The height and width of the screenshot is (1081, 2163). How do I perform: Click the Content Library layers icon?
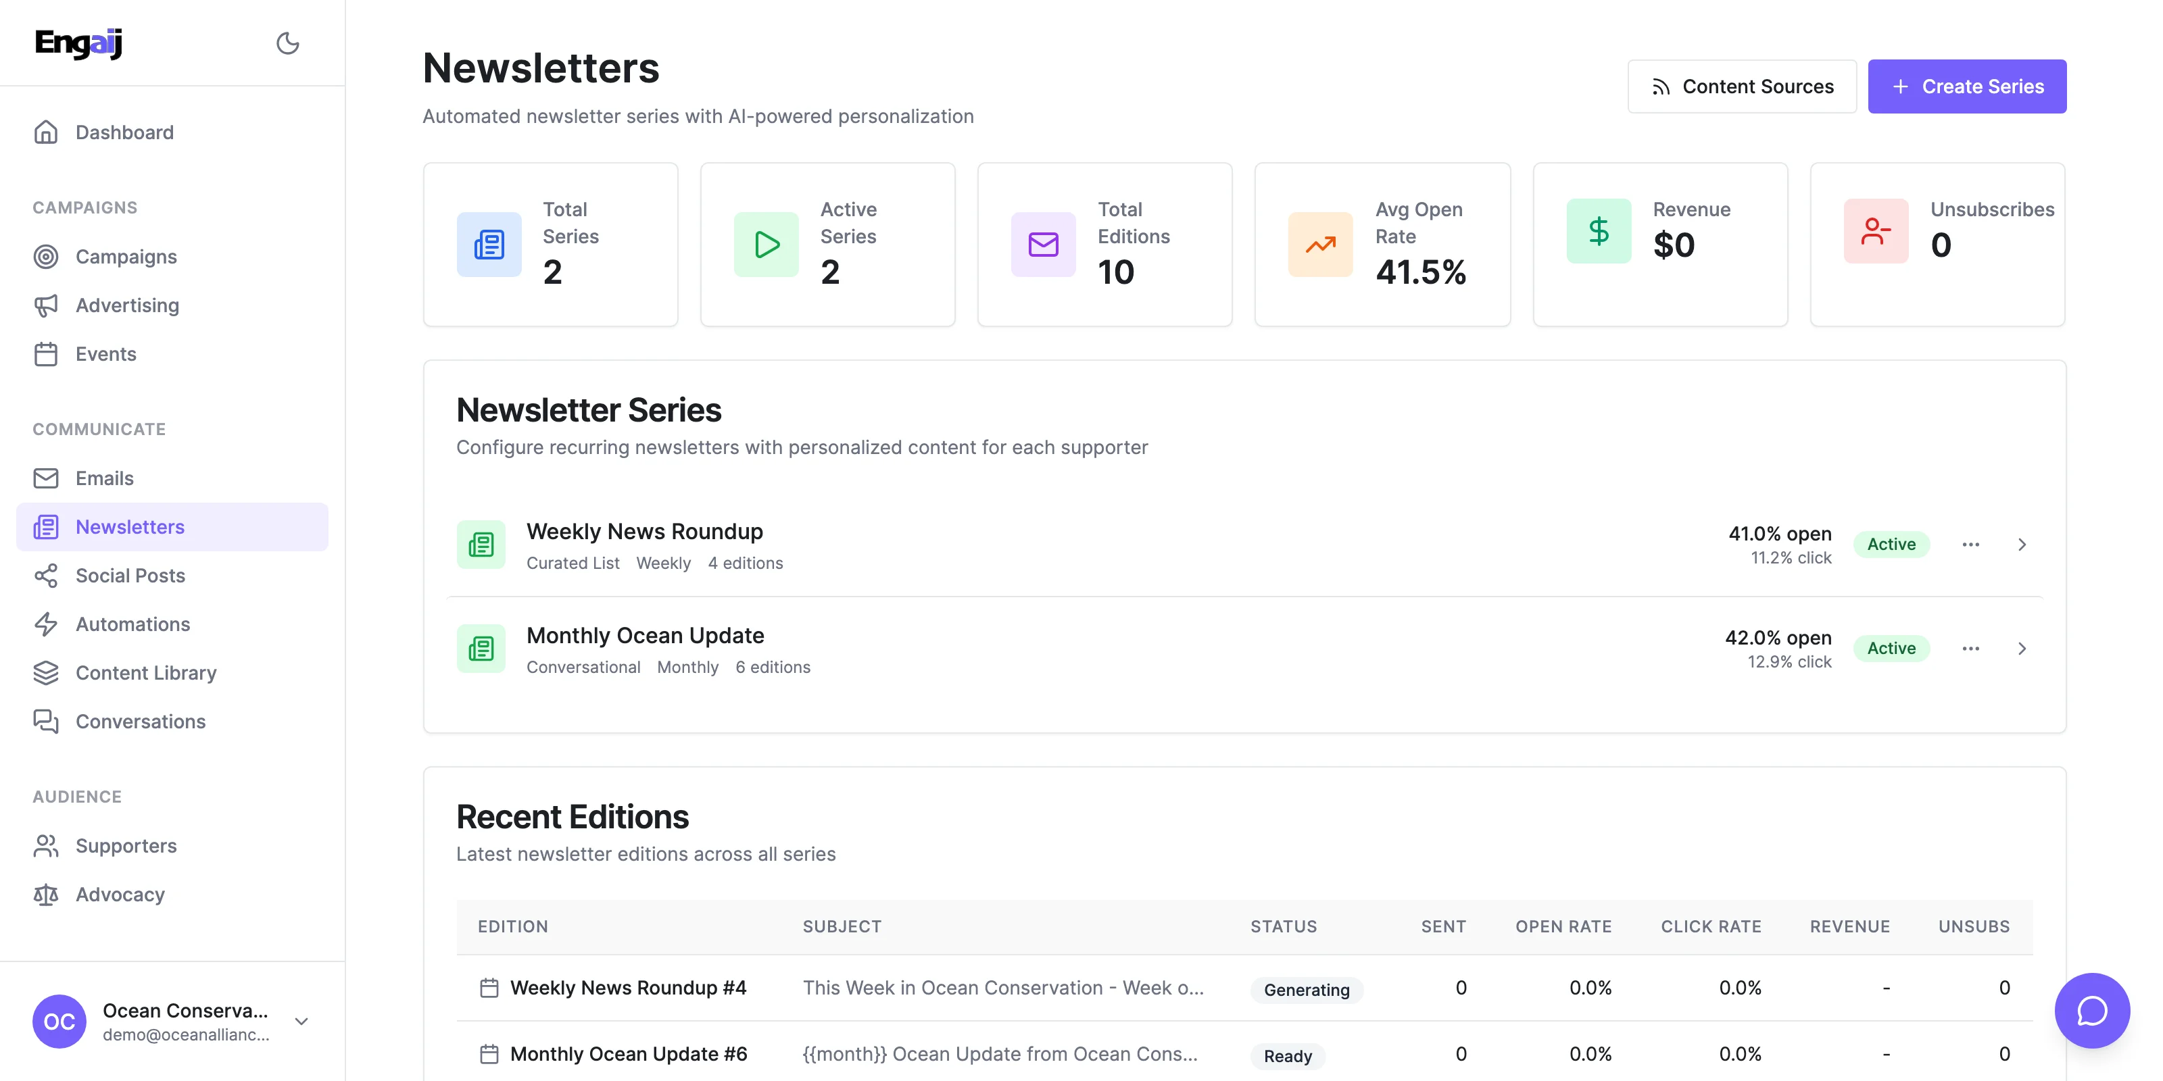click(x=46, y=673)
